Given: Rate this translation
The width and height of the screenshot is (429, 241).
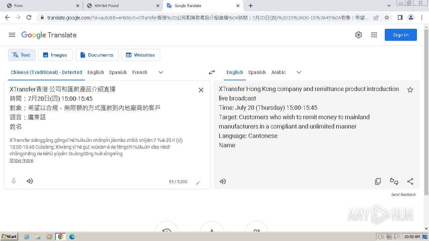Looking at the screenshot, I should click(x=394, y=181).
